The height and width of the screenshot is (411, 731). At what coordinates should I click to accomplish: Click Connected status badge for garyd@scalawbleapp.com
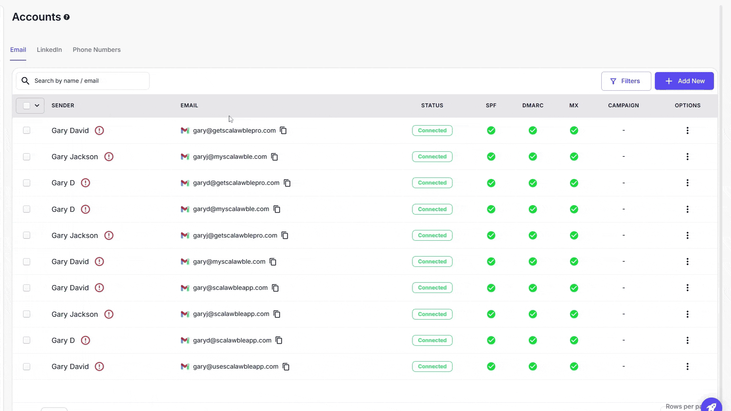[432, 341]
